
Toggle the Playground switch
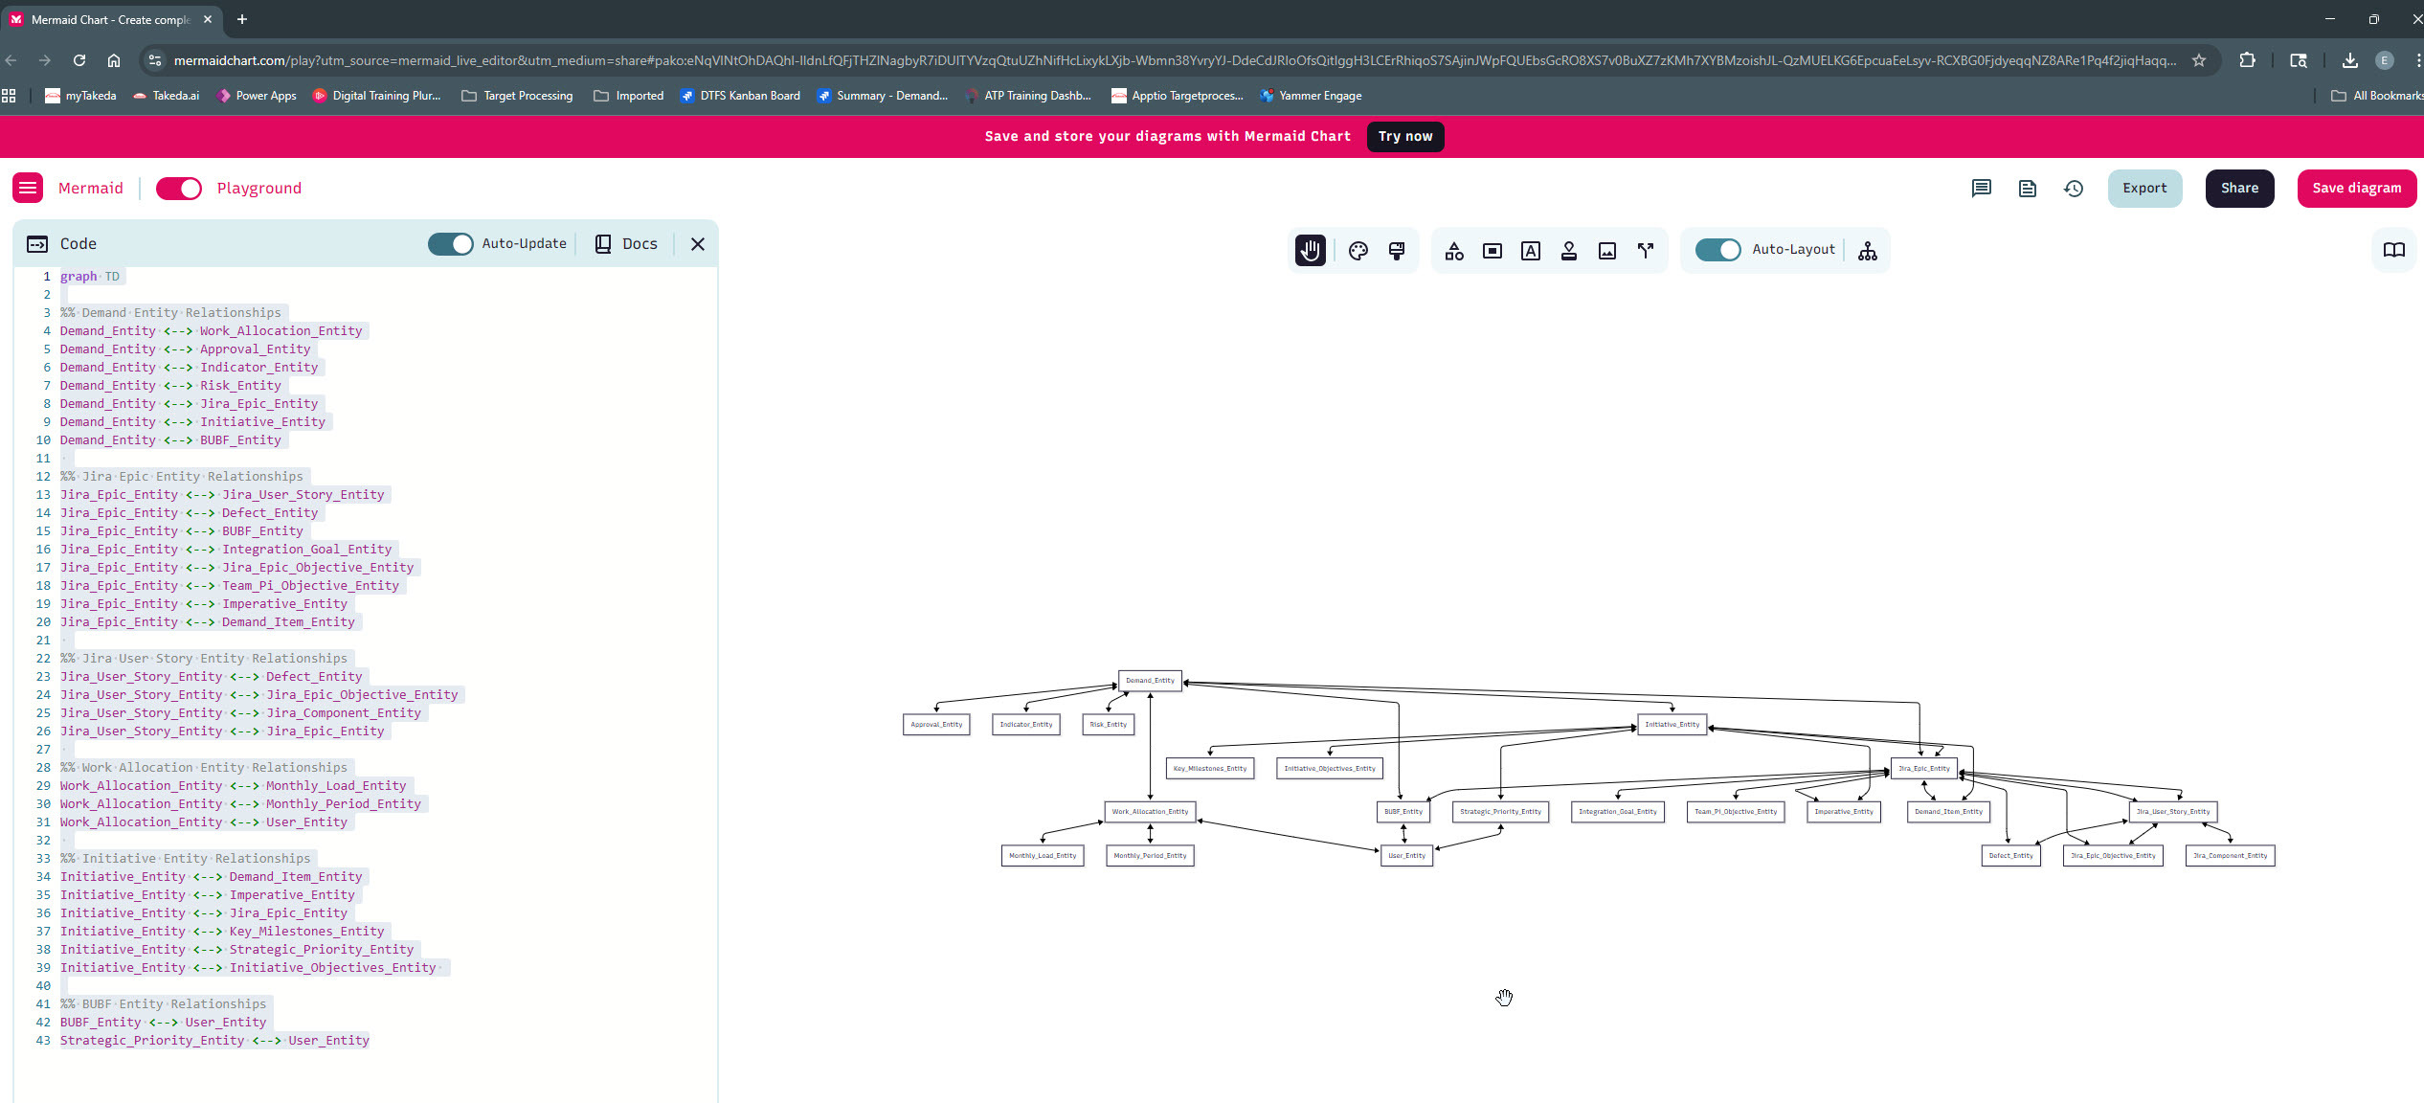[179, 189]
